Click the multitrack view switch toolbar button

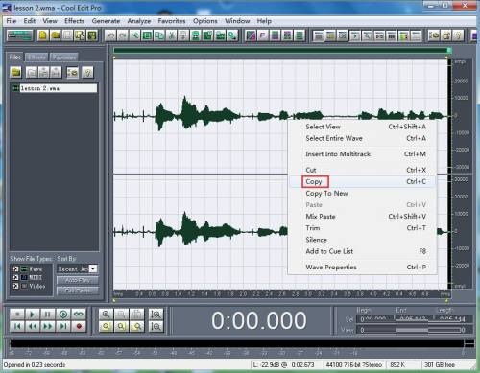tap(20, 35)
